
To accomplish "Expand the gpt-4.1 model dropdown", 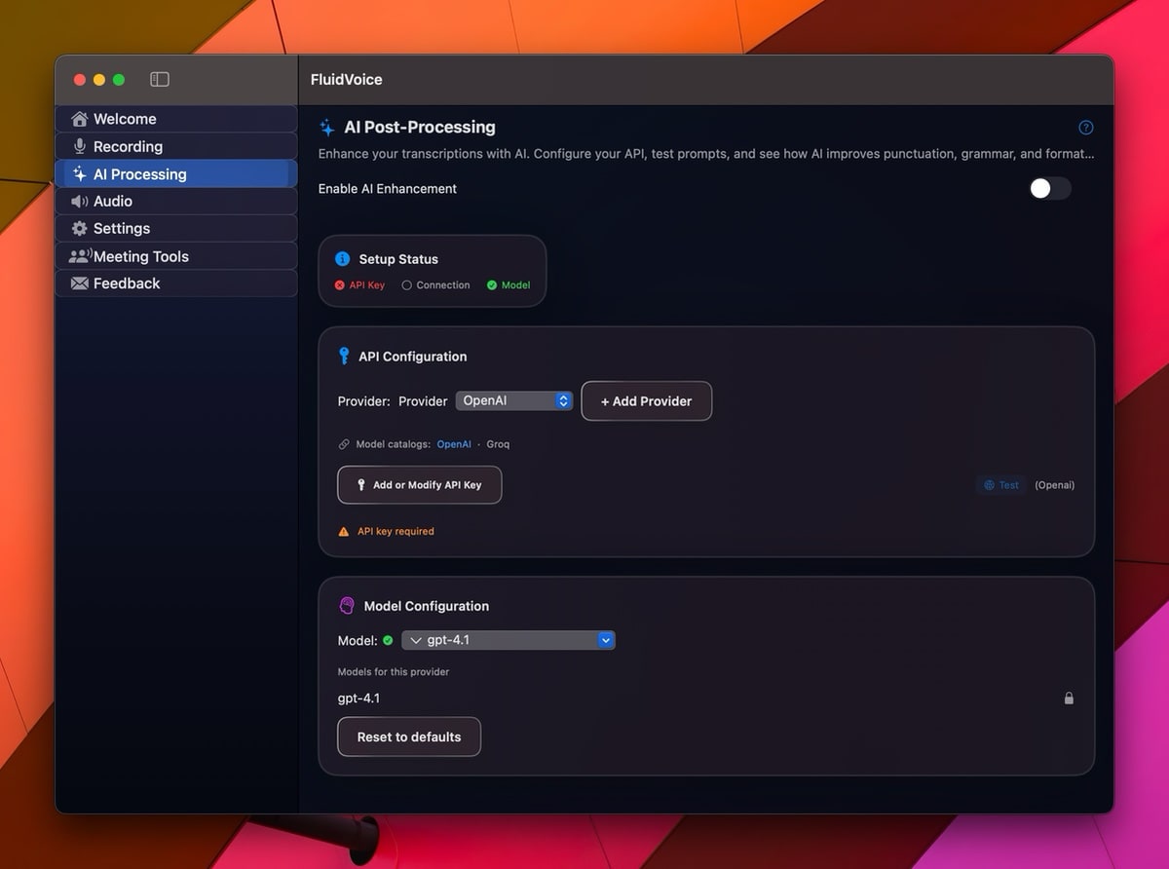I will coord(508,640).
